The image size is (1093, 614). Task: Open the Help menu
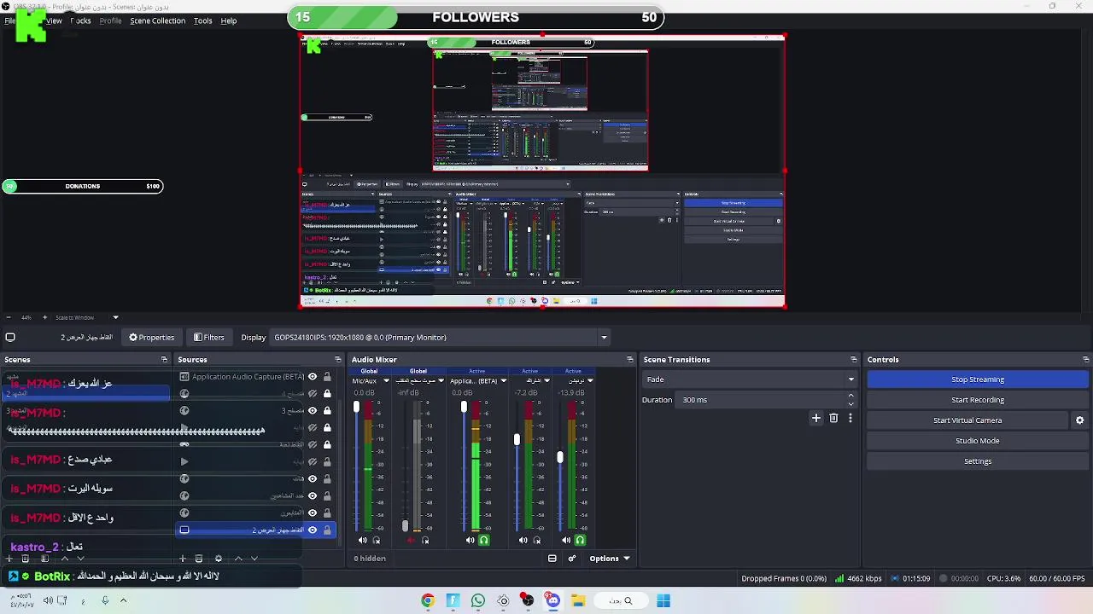pyautogui.click(x=229, y=20)
